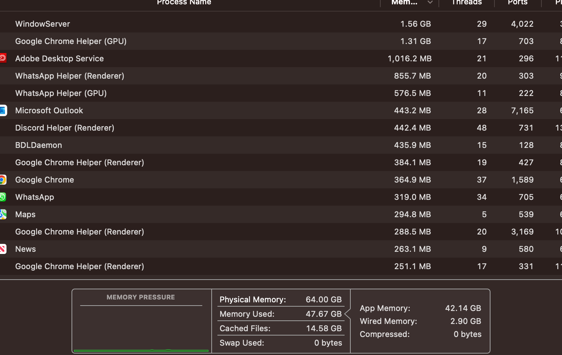Sort by the Process Name column header

click(184, 3)
